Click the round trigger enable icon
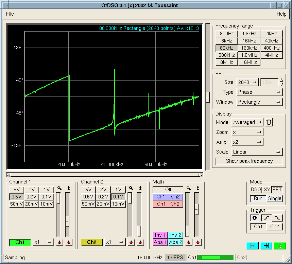The image size is (292, 264). [x=255, y=218]
